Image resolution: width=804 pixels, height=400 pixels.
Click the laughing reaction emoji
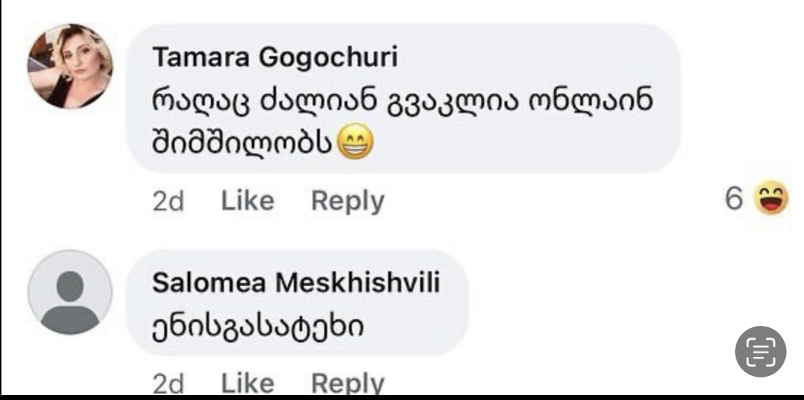tap(772, 199)
